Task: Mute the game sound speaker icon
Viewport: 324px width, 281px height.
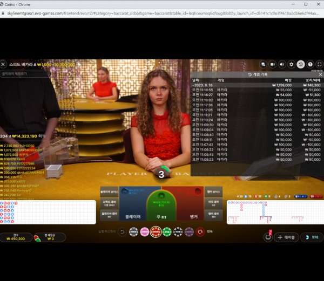Action: click(282, 64)
